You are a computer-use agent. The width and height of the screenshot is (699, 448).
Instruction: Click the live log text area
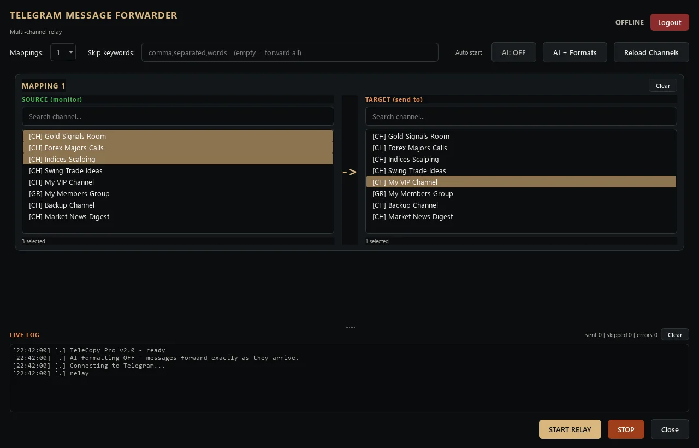tap(349, 378)
